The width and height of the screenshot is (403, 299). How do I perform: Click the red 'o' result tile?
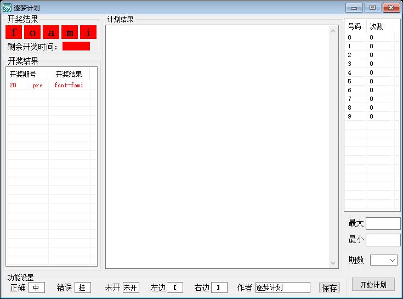coord(32,32)
